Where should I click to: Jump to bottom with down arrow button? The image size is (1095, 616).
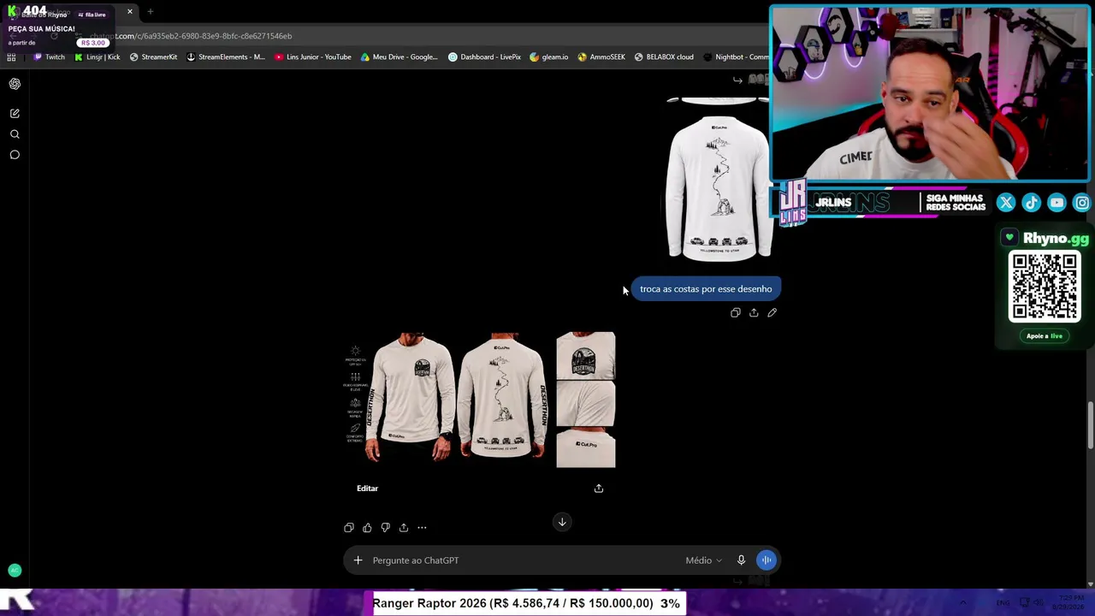[562, 522]
